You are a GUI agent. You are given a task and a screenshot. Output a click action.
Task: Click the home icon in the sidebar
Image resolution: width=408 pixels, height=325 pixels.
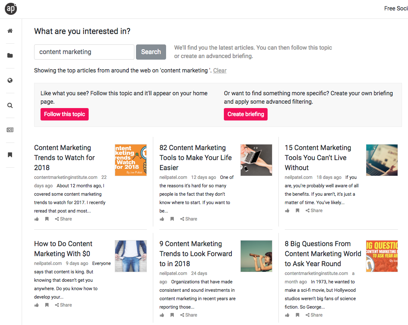tap(10, 31)
